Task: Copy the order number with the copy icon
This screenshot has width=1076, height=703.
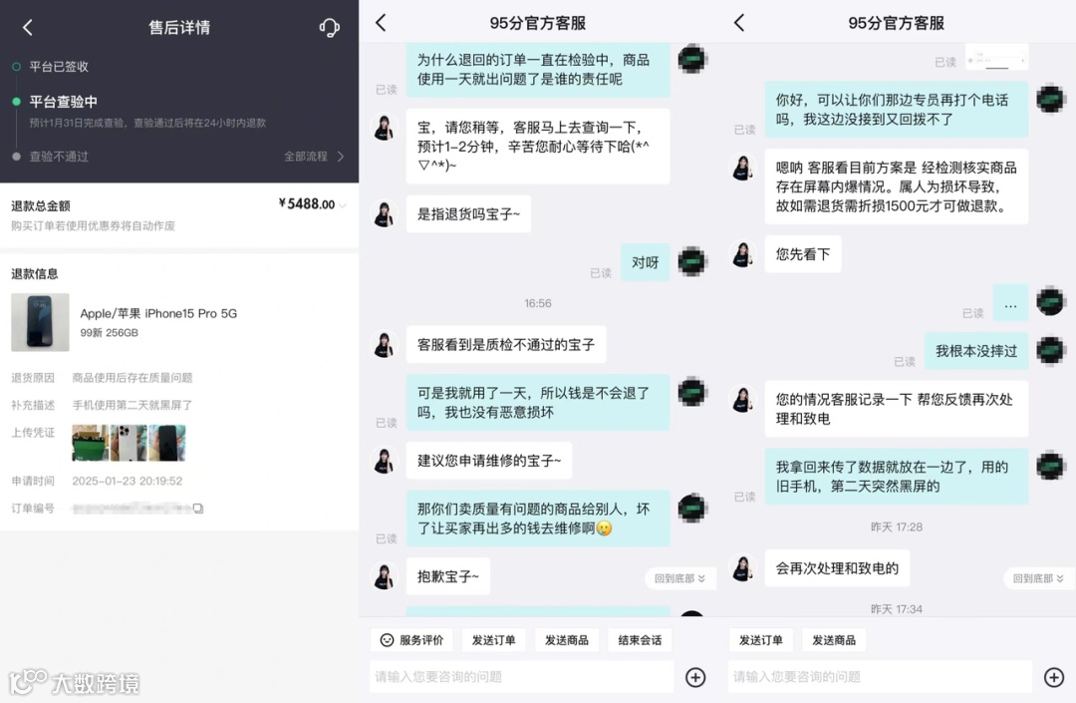Action: click(197, 509)
